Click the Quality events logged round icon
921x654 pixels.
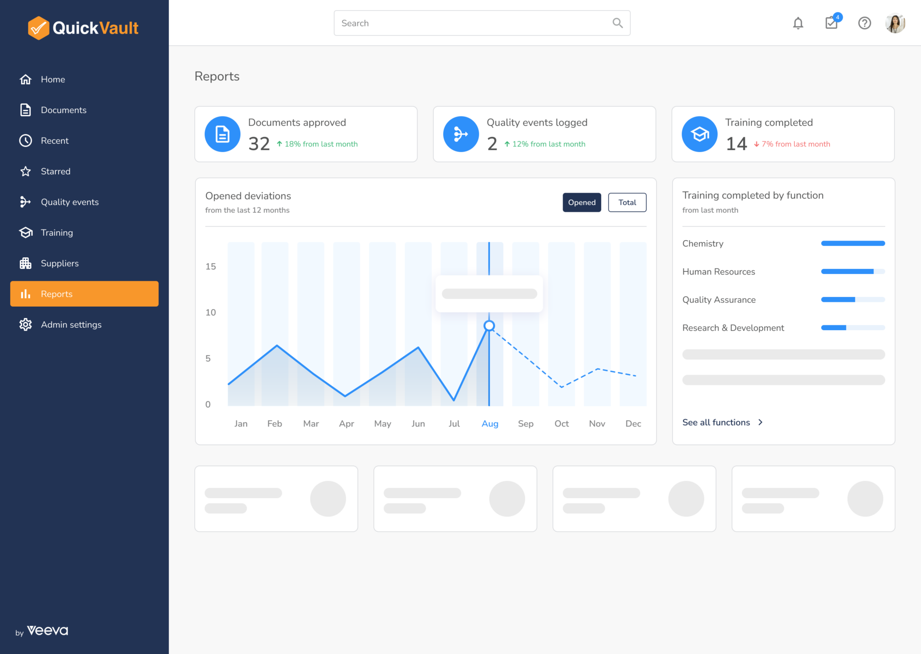(x=461, y=134)
